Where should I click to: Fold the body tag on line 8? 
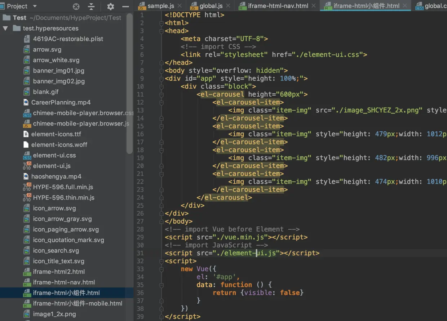pos(161,71)
